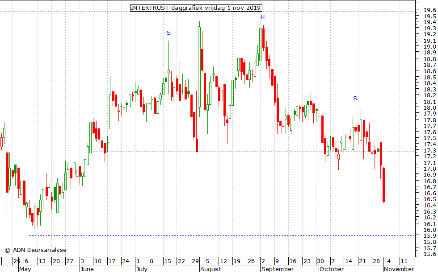The image size is (438, 272).
Task: Click the 18.5 price axis label
Action: 430,77
